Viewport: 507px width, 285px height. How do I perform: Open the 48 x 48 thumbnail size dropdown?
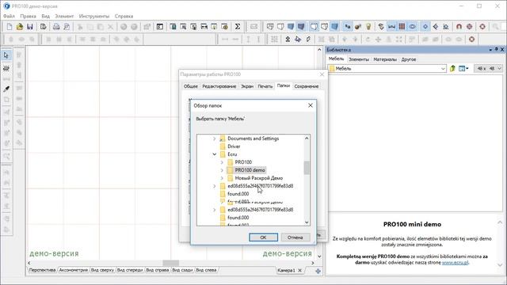(x=499, y=69)
